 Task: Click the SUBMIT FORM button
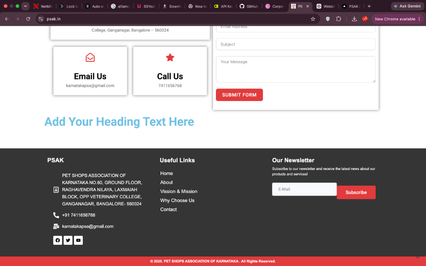[x=239, y=95]
